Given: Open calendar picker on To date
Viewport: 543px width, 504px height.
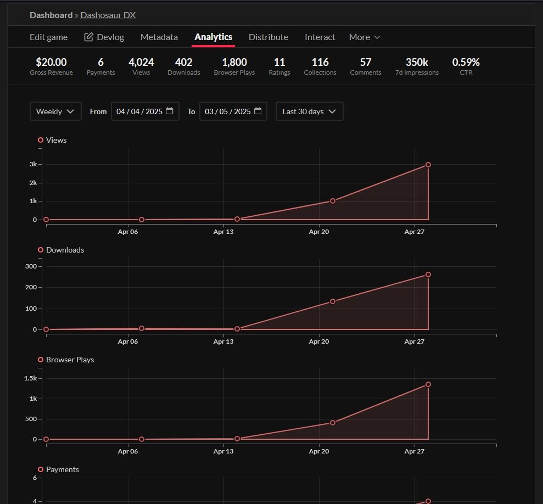Looking at the screenshot, I should tap(257, 111).
